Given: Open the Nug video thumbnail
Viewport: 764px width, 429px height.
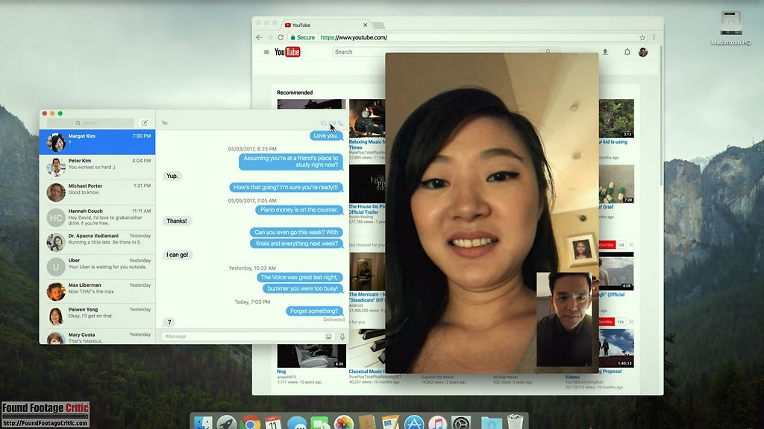Looking at the screenshot, I should (311, 356).
